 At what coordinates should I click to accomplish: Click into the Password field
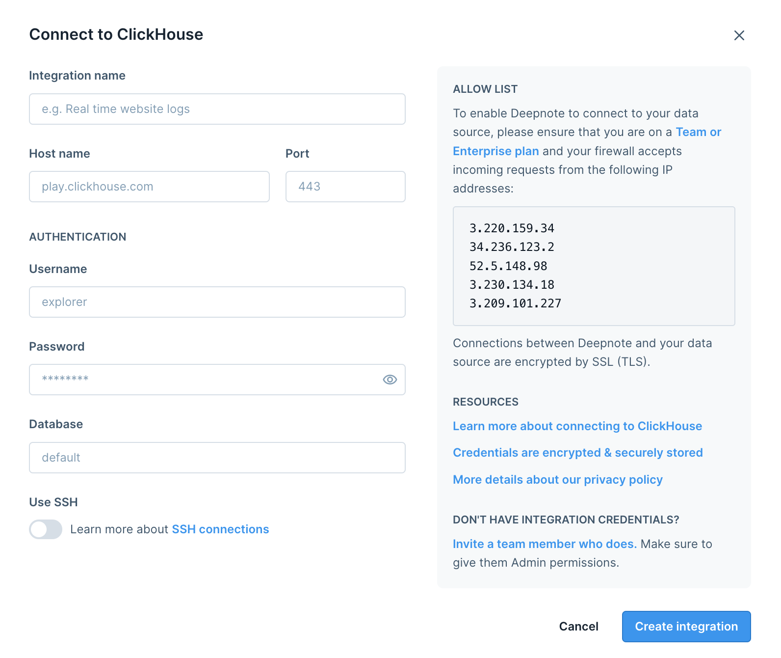(x=217, y=380)
